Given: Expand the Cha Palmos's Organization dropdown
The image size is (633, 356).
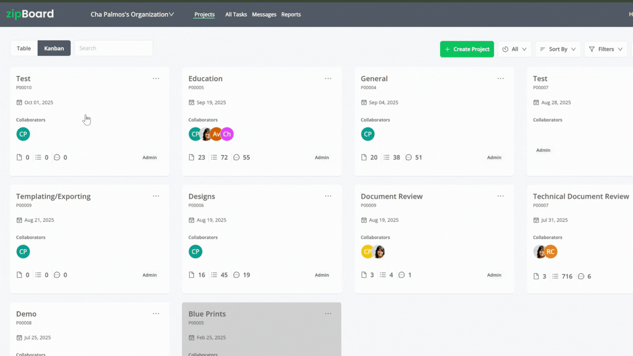Looking at the screenshot, I should tap(132, 15).
